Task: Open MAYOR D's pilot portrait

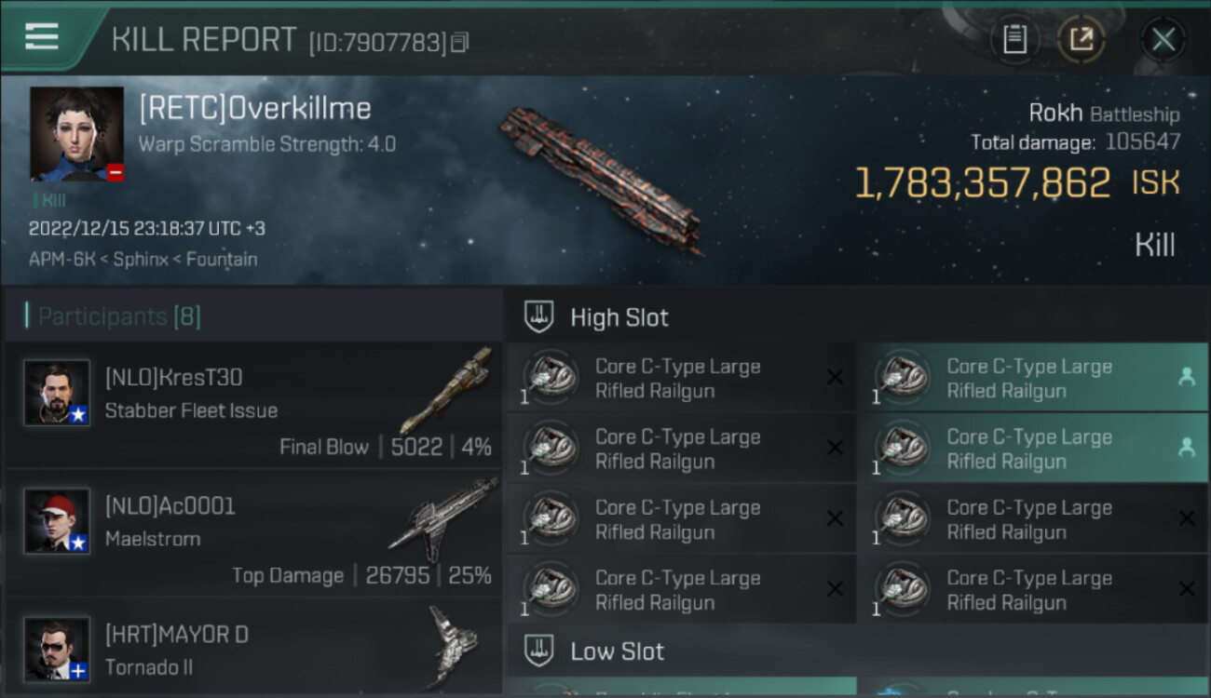Action: [57, 649]
